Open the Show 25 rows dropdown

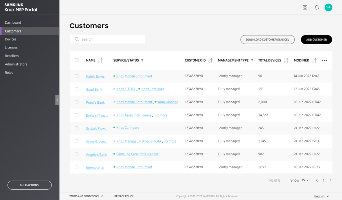coord(305,180)
